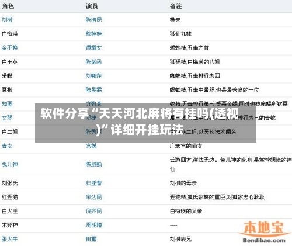Open the role link in 宫媛 row
Viewport: 292px width, 246px height.
(7, 146)
